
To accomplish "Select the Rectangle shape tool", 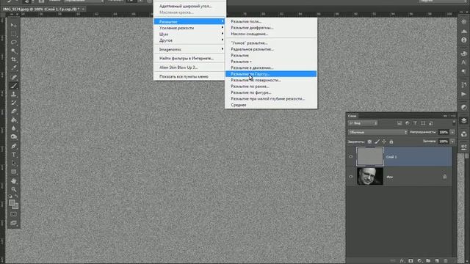I will coord(13,172).
